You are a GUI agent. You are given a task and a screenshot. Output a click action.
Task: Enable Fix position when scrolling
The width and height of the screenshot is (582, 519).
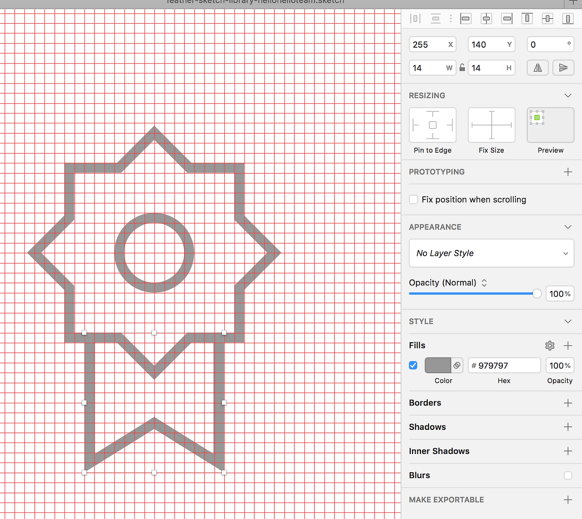tap(413, 200)
